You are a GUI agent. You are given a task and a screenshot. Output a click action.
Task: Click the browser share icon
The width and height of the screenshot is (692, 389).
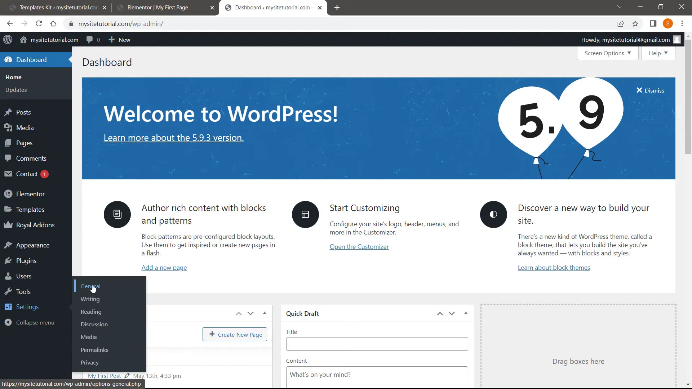pos(621,24)
